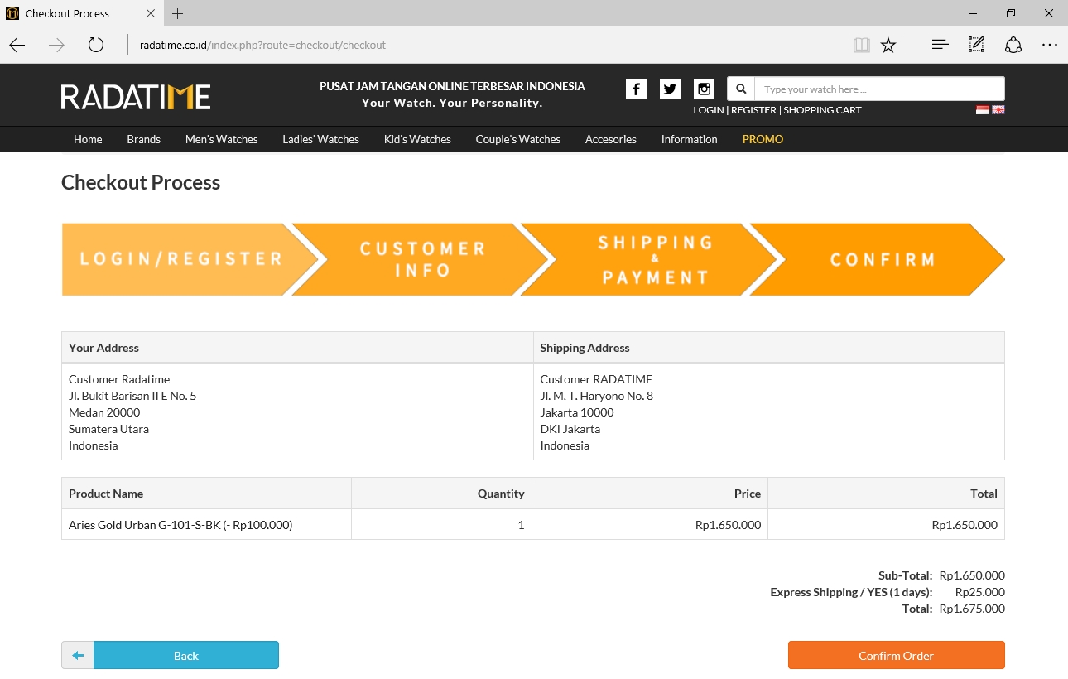Open the Accesories menu
This screenshot has height=679, width=1068.
coord(611,139)
